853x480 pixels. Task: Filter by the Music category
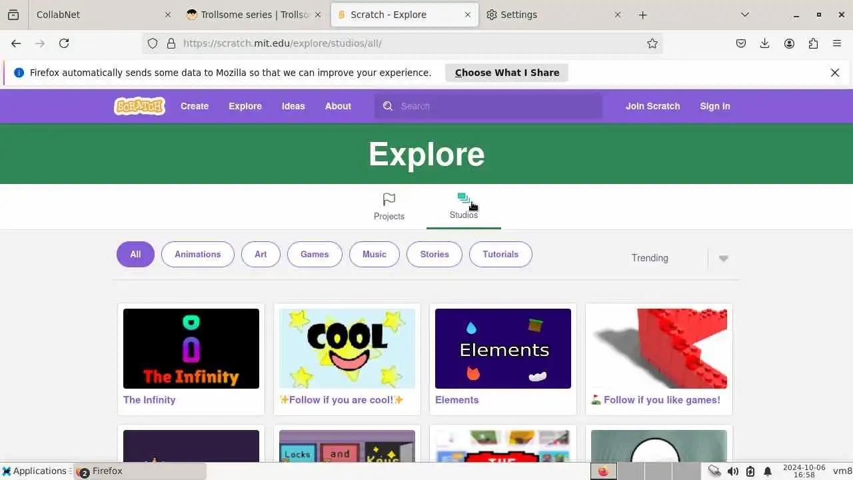(x=375, y=254)
